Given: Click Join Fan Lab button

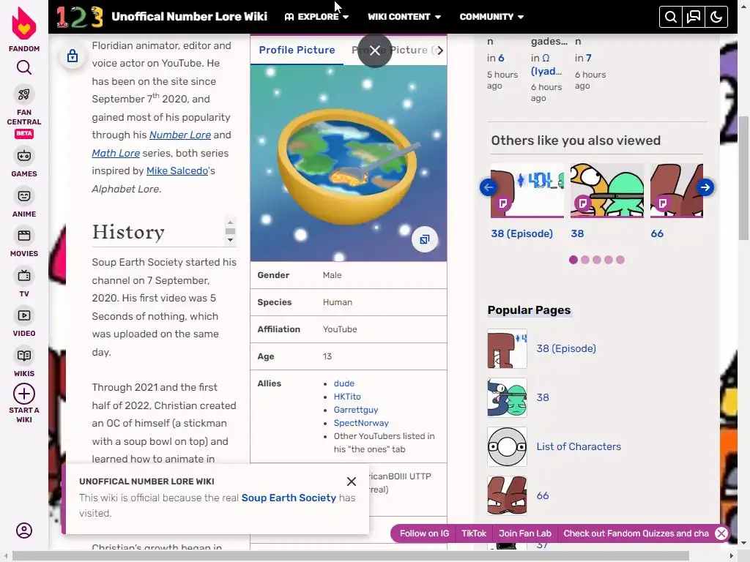Looking at the screenshot, I should (x=524, y=533).
